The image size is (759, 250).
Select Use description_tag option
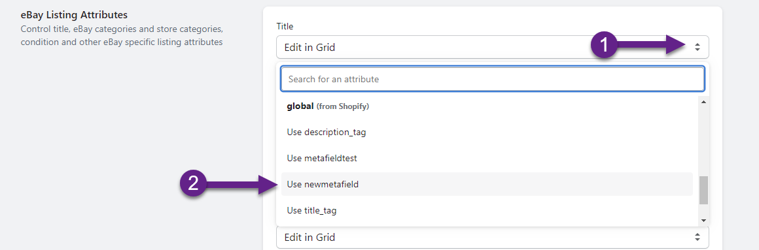click(x=486, y=132)
